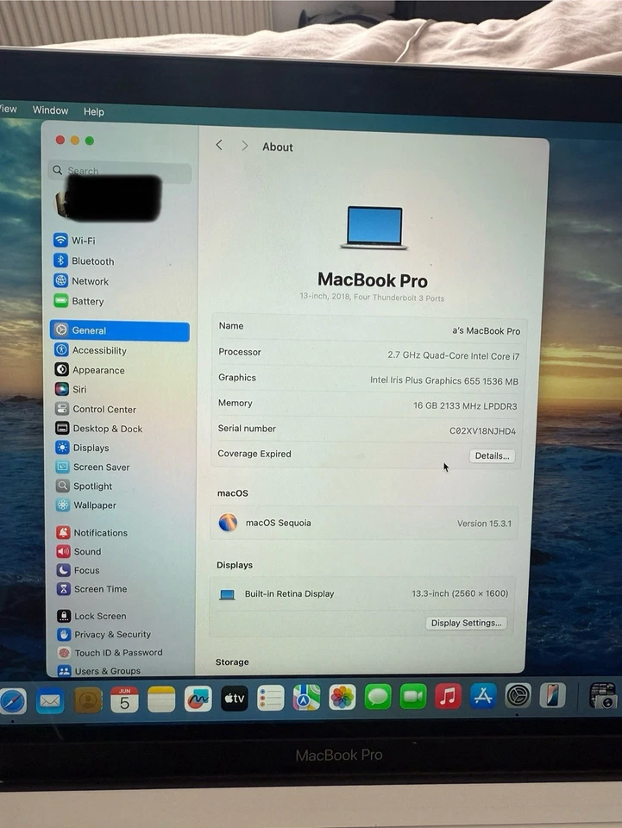Click the macOS Sequoia row
The image size is (622, 828).
[364, 523]
